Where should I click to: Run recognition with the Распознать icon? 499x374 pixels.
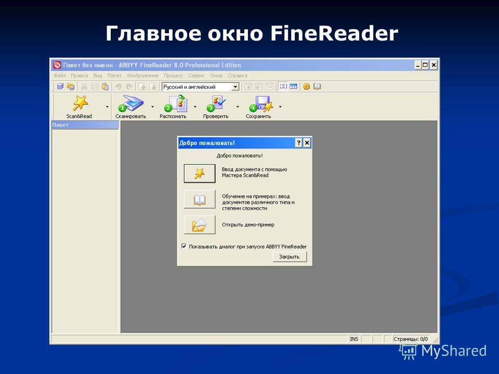pos(176,103)
